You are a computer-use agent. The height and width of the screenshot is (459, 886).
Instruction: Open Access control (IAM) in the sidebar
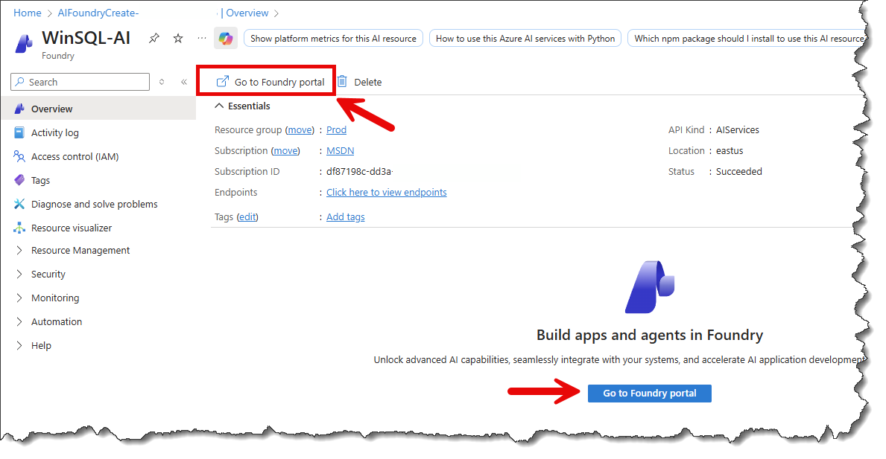pos(75,156)
